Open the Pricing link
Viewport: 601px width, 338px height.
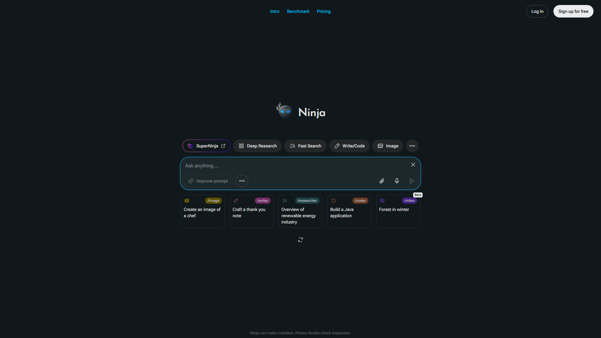point(324,11)
